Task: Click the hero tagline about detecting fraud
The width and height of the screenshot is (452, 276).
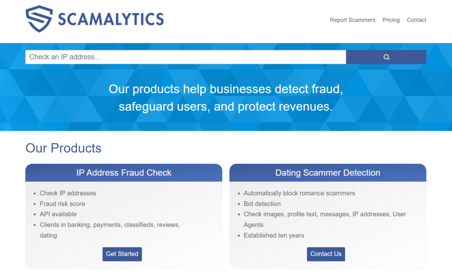Action: [226, 98]
